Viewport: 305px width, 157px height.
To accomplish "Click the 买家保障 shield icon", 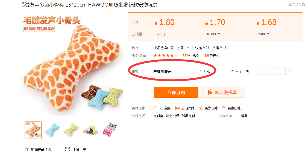I will tap(201, 108).
